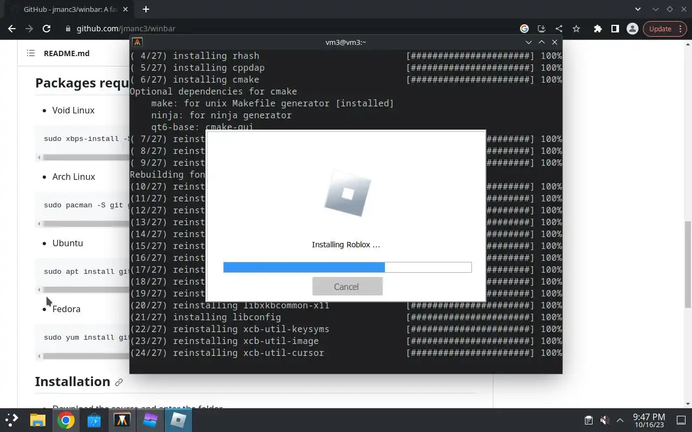Cancel the Roblox installation
Viewport: 692px width, 432px height.
[x=347, y=286]
